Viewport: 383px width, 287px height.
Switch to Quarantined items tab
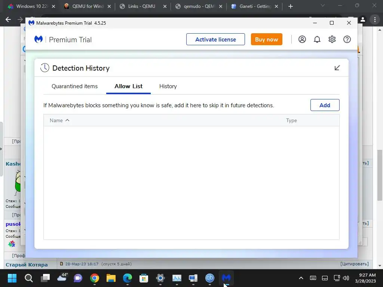(x=74, y=86)
